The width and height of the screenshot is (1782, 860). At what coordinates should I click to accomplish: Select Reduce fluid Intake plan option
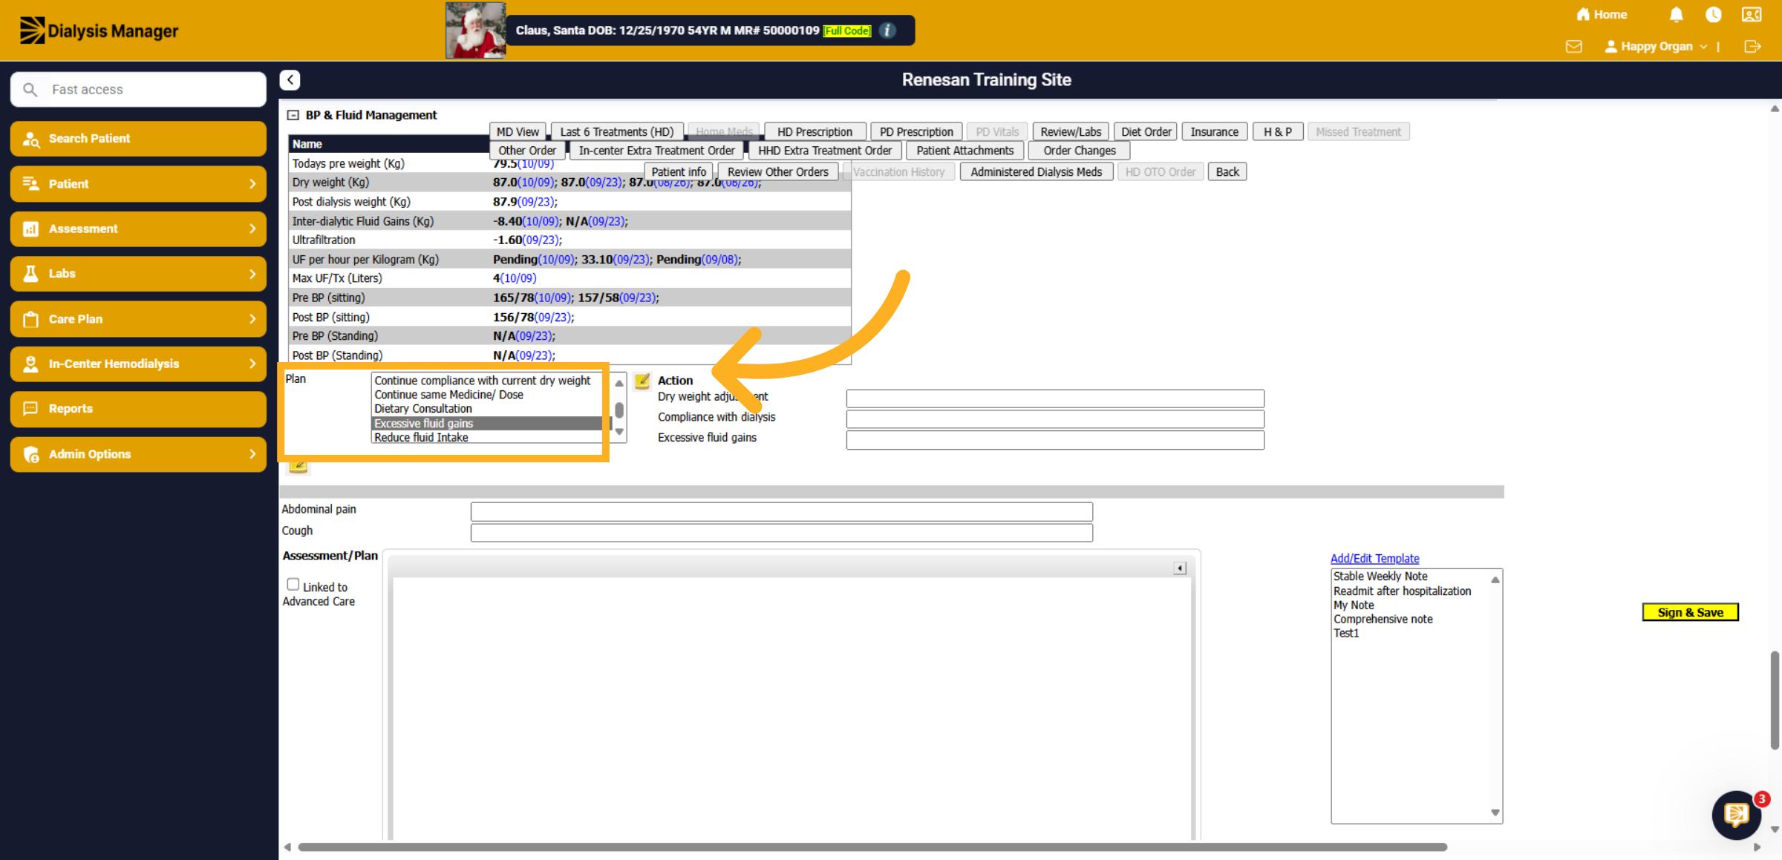[421, 438]
